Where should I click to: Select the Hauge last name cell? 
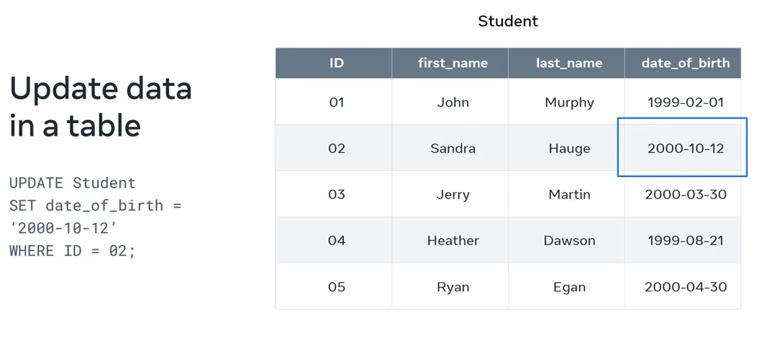569,148
